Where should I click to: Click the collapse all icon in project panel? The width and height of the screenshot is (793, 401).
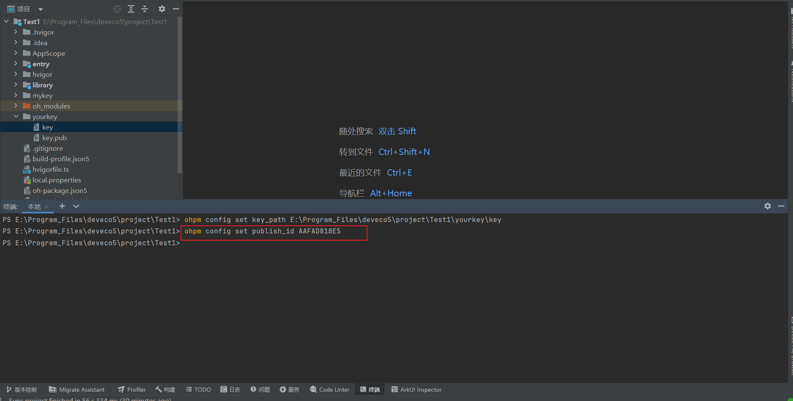click(145, 9)
